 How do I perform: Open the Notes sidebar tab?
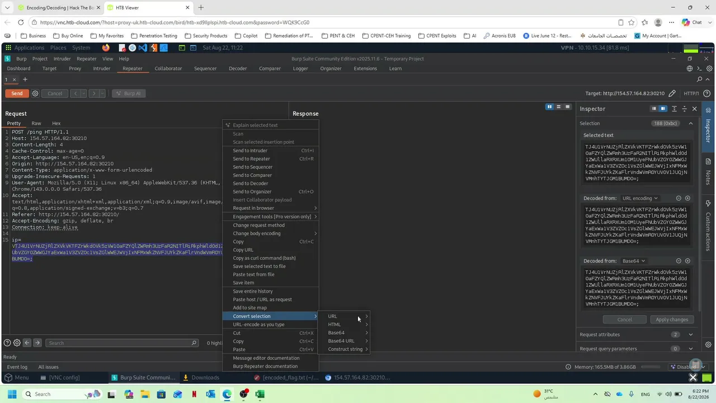708,172
